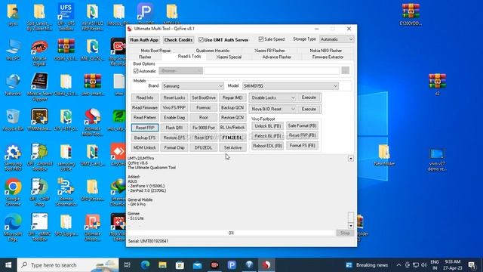Image resolution: width=483 pixels, height=272 pixels.
Task: Open the Model dropdown showing SM-M015G
Action: [290, 86]
